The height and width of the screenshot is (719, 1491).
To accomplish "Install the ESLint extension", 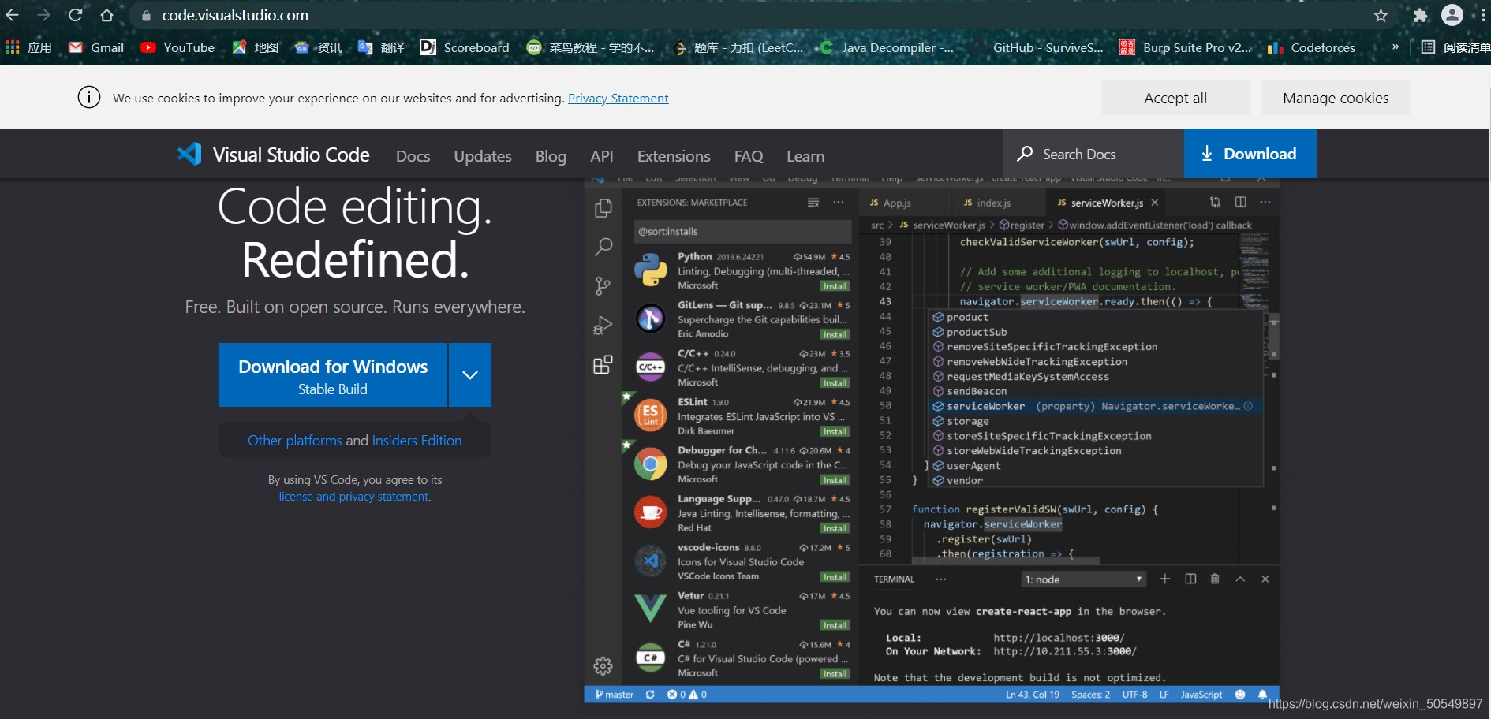I will click(x=835, y=431).
